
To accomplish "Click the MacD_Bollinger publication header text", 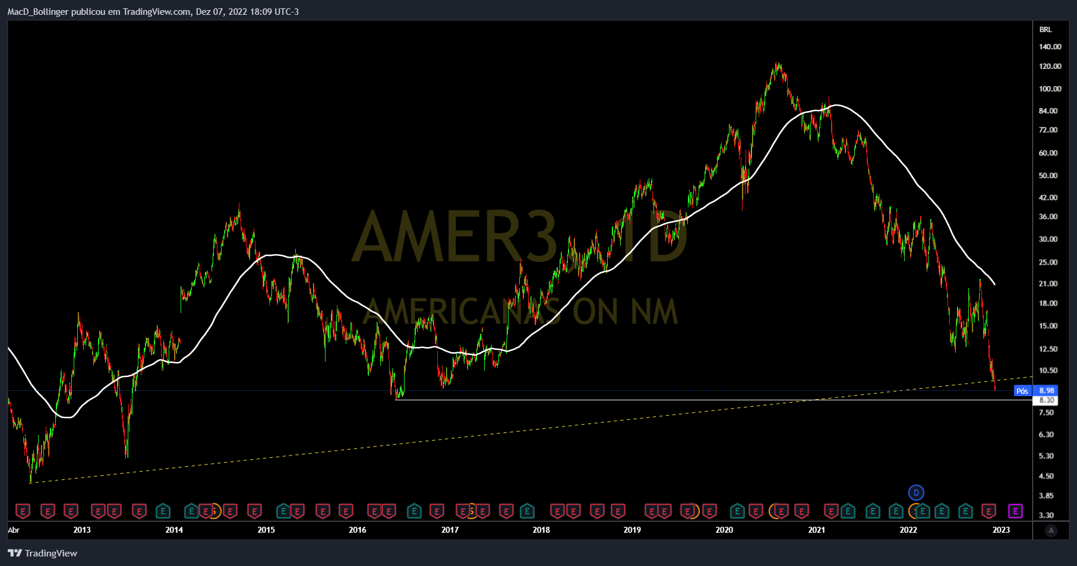I will point(153,11).
